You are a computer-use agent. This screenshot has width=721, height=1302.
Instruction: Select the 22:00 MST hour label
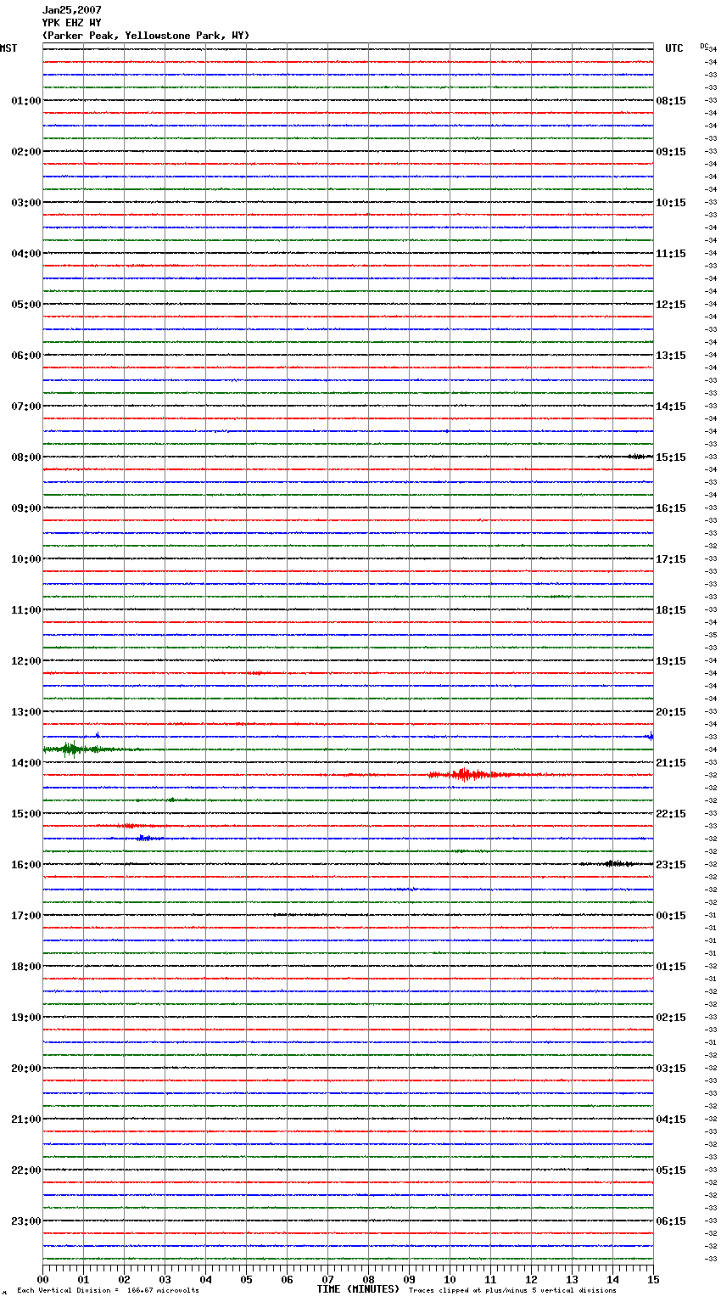coord(25,1170)
